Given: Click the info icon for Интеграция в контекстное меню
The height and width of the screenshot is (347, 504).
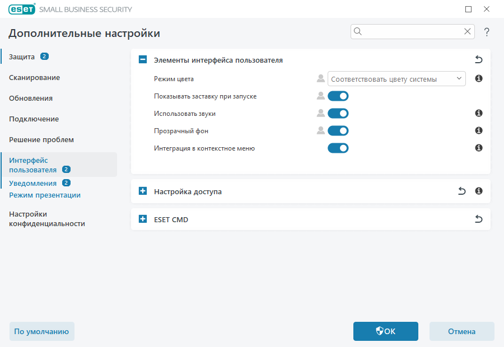Looking at the screenshot, I should click(478, 148).
